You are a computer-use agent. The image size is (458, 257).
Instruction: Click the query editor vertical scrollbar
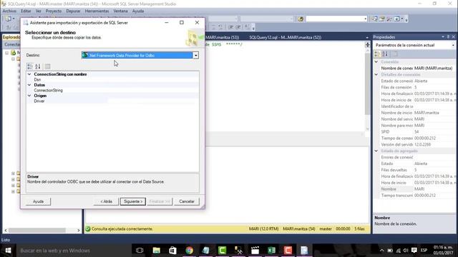coord(367,90)
